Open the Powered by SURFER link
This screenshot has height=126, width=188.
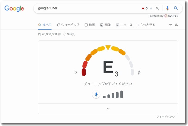pos(163,16)
